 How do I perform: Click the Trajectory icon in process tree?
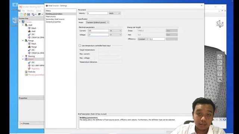coord(29,68)
